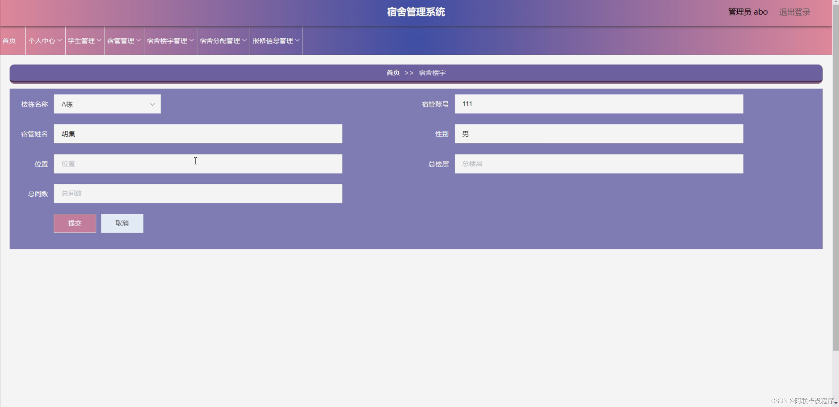Focus the 位置 input field
This screenshot has height=407, width=839.
(x=198, y=164)
